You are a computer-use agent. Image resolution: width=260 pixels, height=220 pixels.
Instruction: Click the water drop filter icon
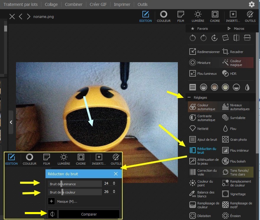[x=247, y=87]
